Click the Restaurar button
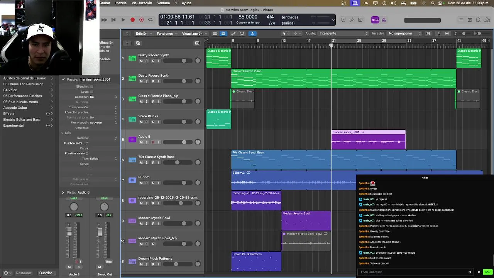Viewport: 494px width, 278px height. coord(24,273)
